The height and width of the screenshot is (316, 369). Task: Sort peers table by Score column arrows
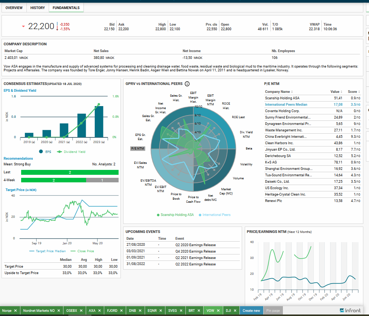click(359, 92)
